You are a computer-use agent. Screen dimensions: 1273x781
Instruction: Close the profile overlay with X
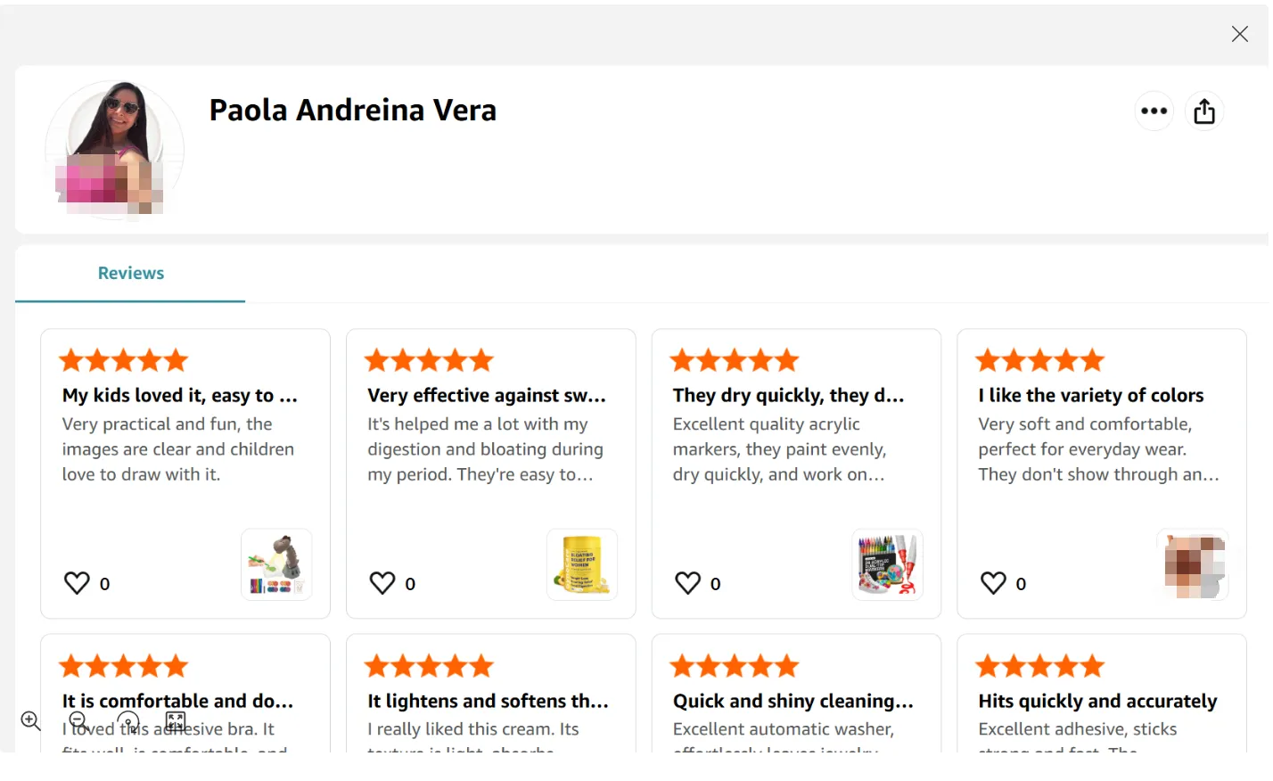1239,34
